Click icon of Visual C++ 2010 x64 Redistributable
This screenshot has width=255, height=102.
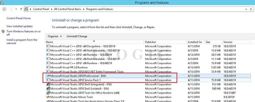click(48, 50)
